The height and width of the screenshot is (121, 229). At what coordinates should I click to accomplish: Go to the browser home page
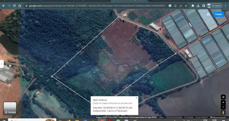[x=20, y=5]
